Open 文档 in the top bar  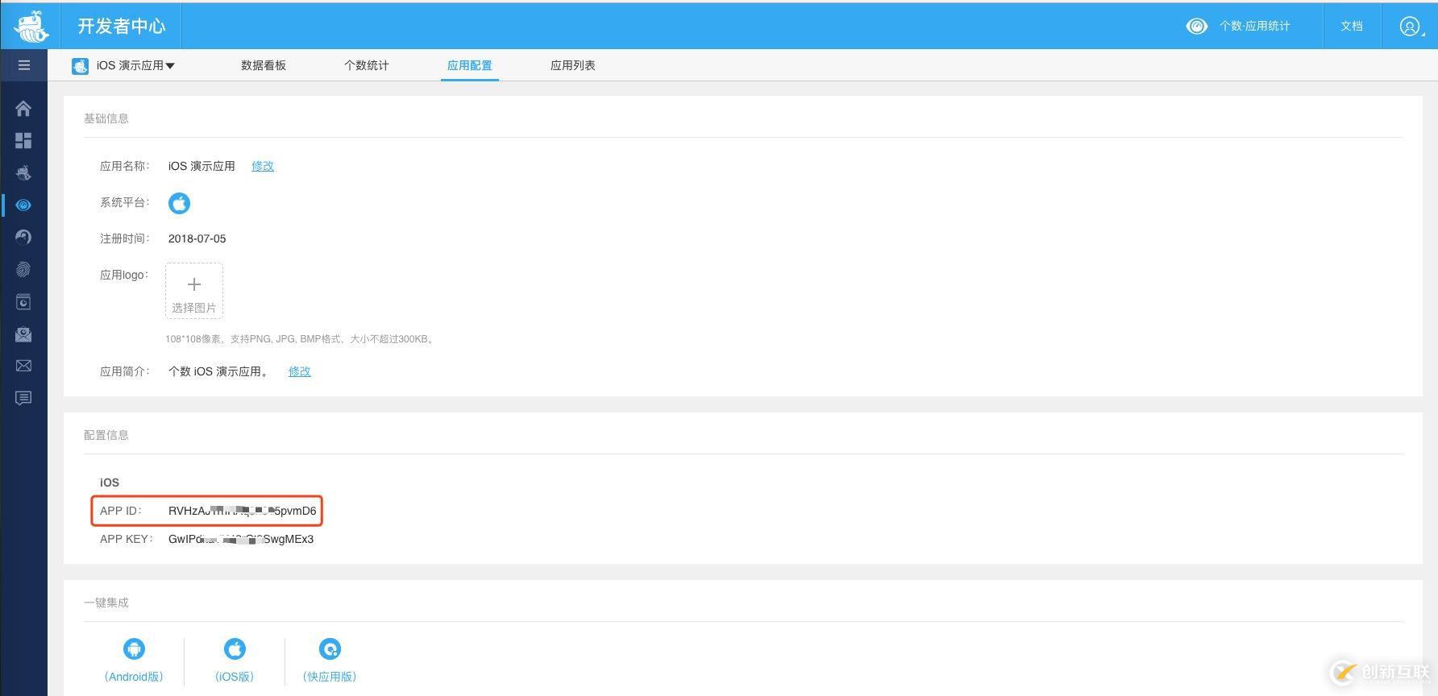pyautogui.click(x=1352, y=27)
